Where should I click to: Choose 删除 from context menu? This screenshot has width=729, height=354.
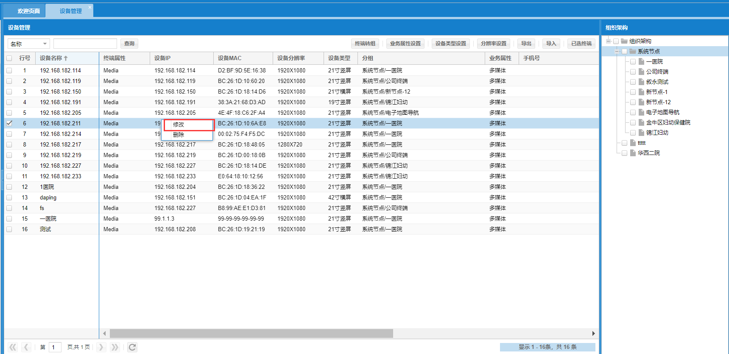[187, 135]
